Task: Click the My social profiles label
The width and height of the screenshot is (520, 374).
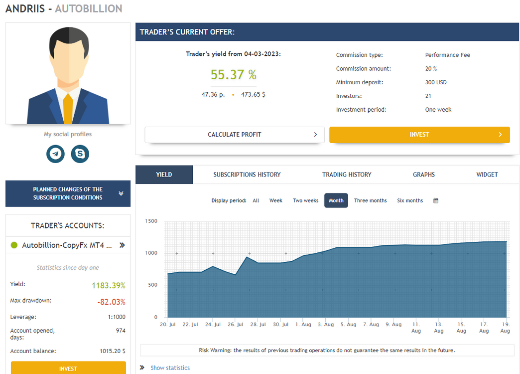Action: click(x=68, y=134)
